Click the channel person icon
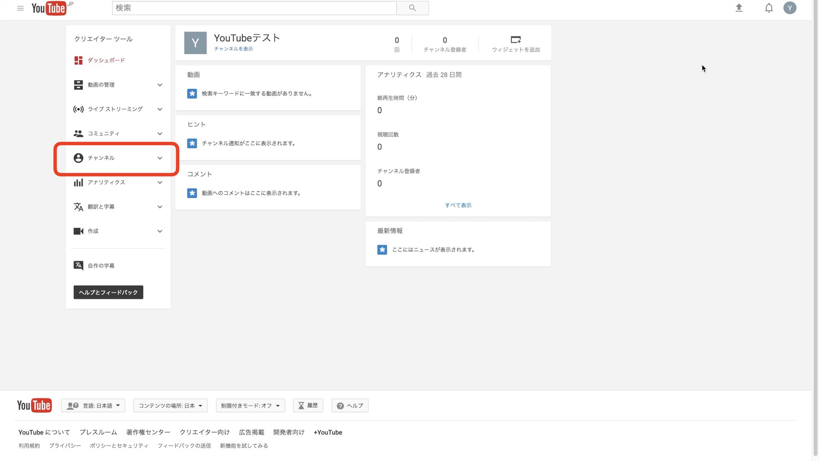 78,158
